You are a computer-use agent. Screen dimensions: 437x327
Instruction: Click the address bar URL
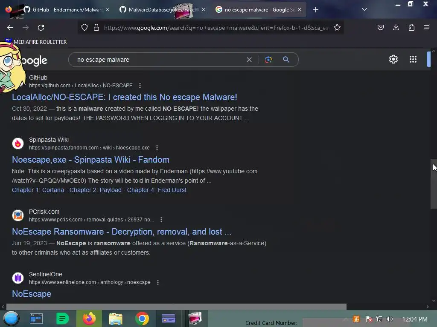click(x=216, y=28)
